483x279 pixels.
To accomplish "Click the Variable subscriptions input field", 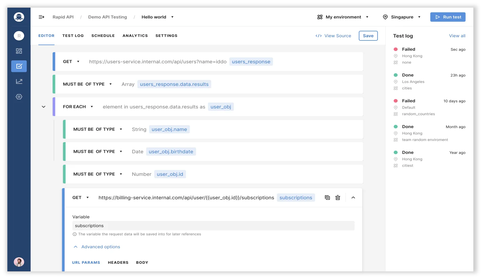I will click(x=213, y=226).
